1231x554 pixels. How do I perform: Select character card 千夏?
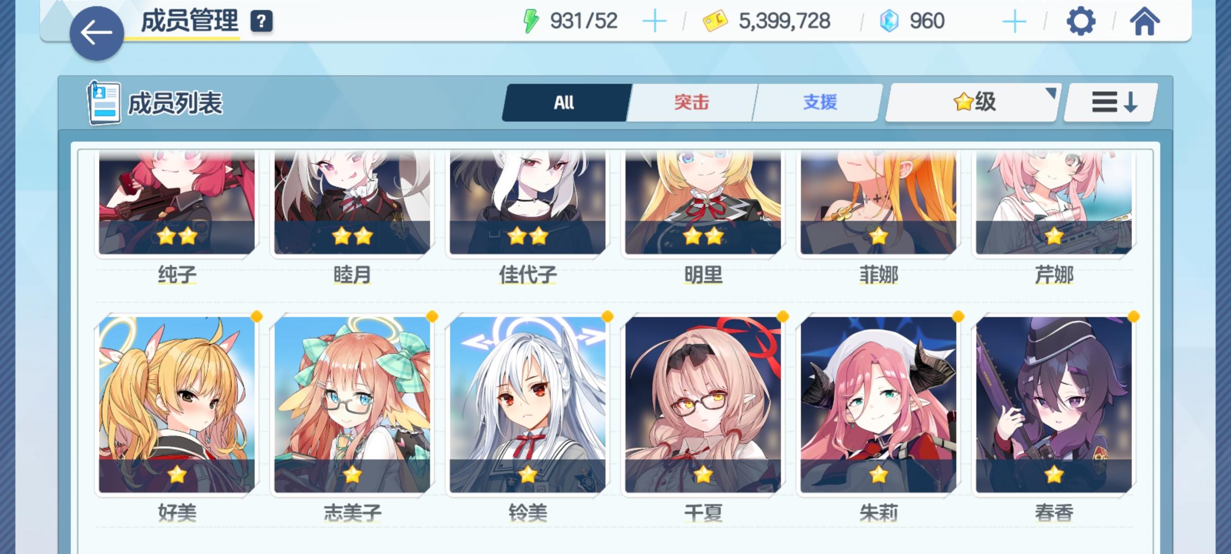pyautogui.click(x=703, y=405)
